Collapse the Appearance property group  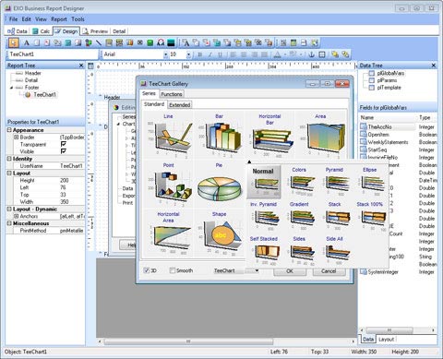point(9,130)
